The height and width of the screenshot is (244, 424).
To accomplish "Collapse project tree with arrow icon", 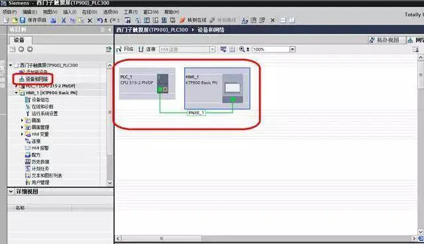I will 109,29.
